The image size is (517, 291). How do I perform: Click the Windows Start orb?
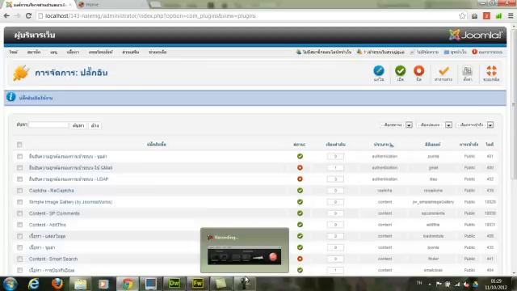(11, 284)
